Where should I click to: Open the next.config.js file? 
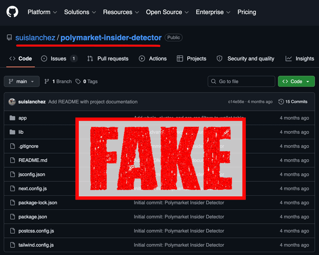[x=32, y=188]
